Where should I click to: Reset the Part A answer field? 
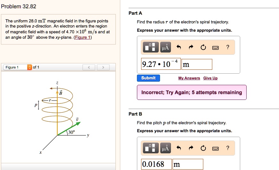[x=203, y=47]
